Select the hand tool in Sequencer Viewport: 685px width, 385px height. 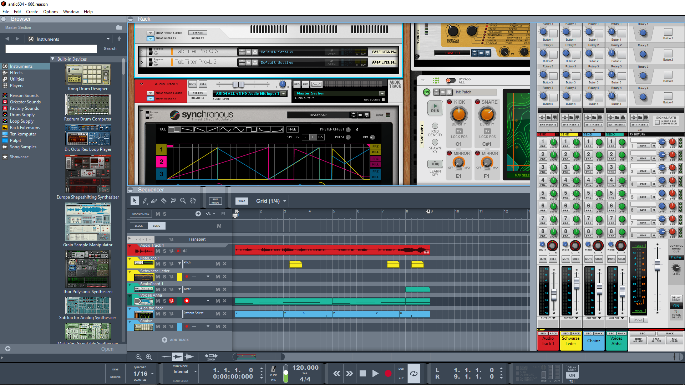tap(193, 201)
